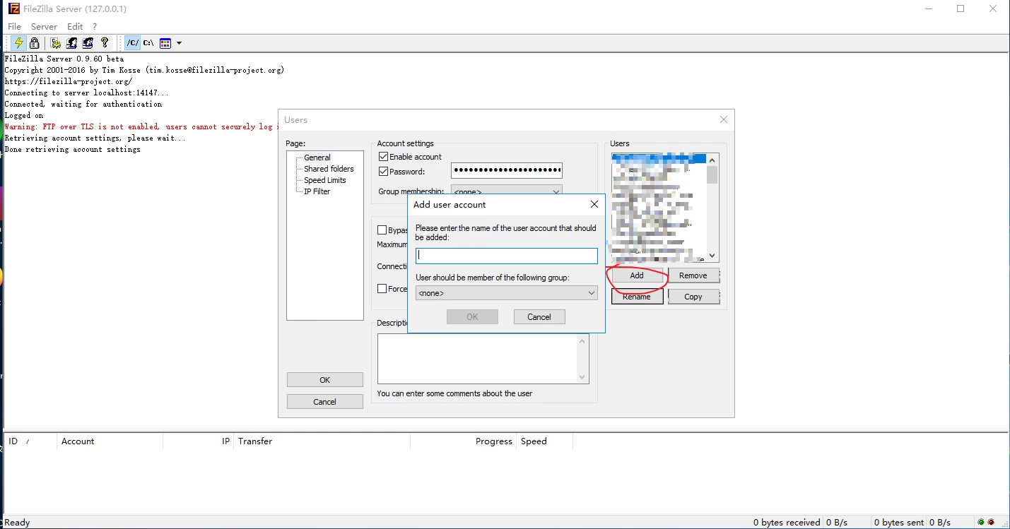Click the IP column header
The image size is (1010, 529).
[x=199, y=441]
